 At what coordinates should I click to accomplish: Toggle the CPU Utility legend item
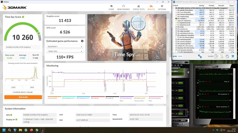[112, 98]
